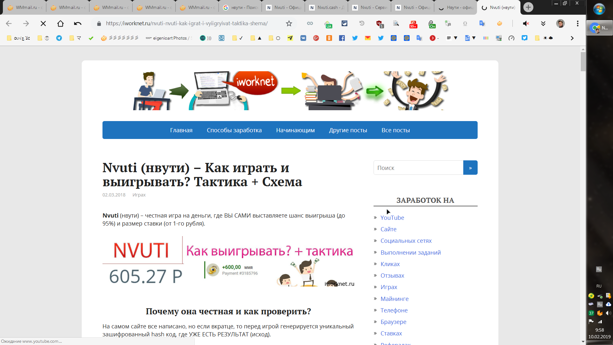Click the red 99+ badge extension
Image resolution: width=613 pixels, height=345 pixels.
click(413, 23)
